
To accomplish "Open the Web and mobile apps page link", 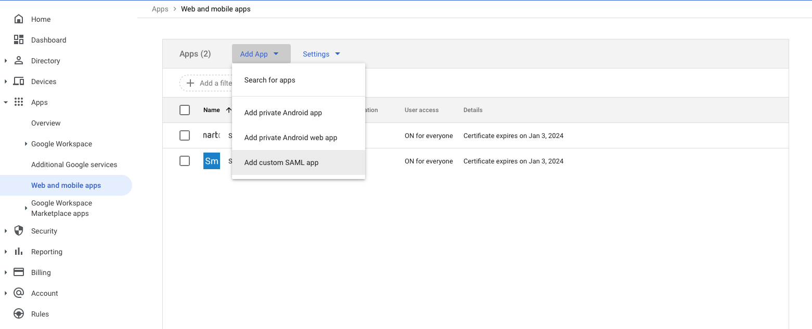I will click(x=66, y=185).
